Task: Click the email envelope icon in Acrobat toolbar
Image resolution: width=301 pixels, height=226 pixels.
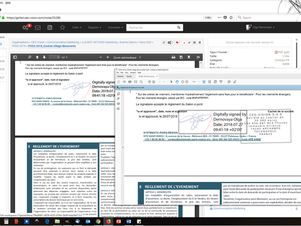Action: pos(135,82)
